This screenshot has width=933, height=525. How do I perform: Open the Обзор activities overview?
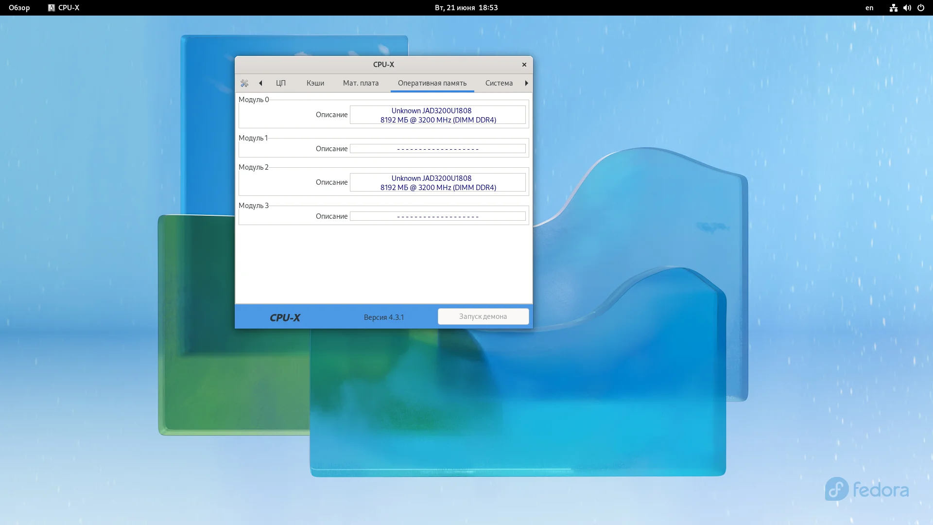click(x=19, y=8)
